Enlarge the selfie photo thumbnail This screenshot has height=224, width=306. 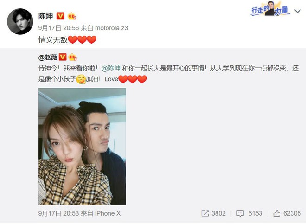(x=82, y=146)
